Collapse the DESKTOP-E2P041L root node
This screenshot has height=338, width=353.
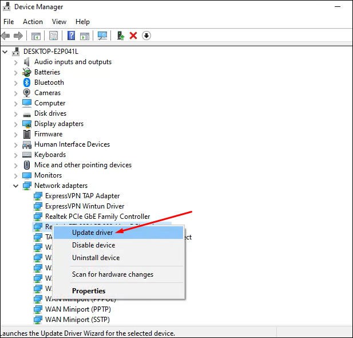pyautogui.click(x=5, y=52)
